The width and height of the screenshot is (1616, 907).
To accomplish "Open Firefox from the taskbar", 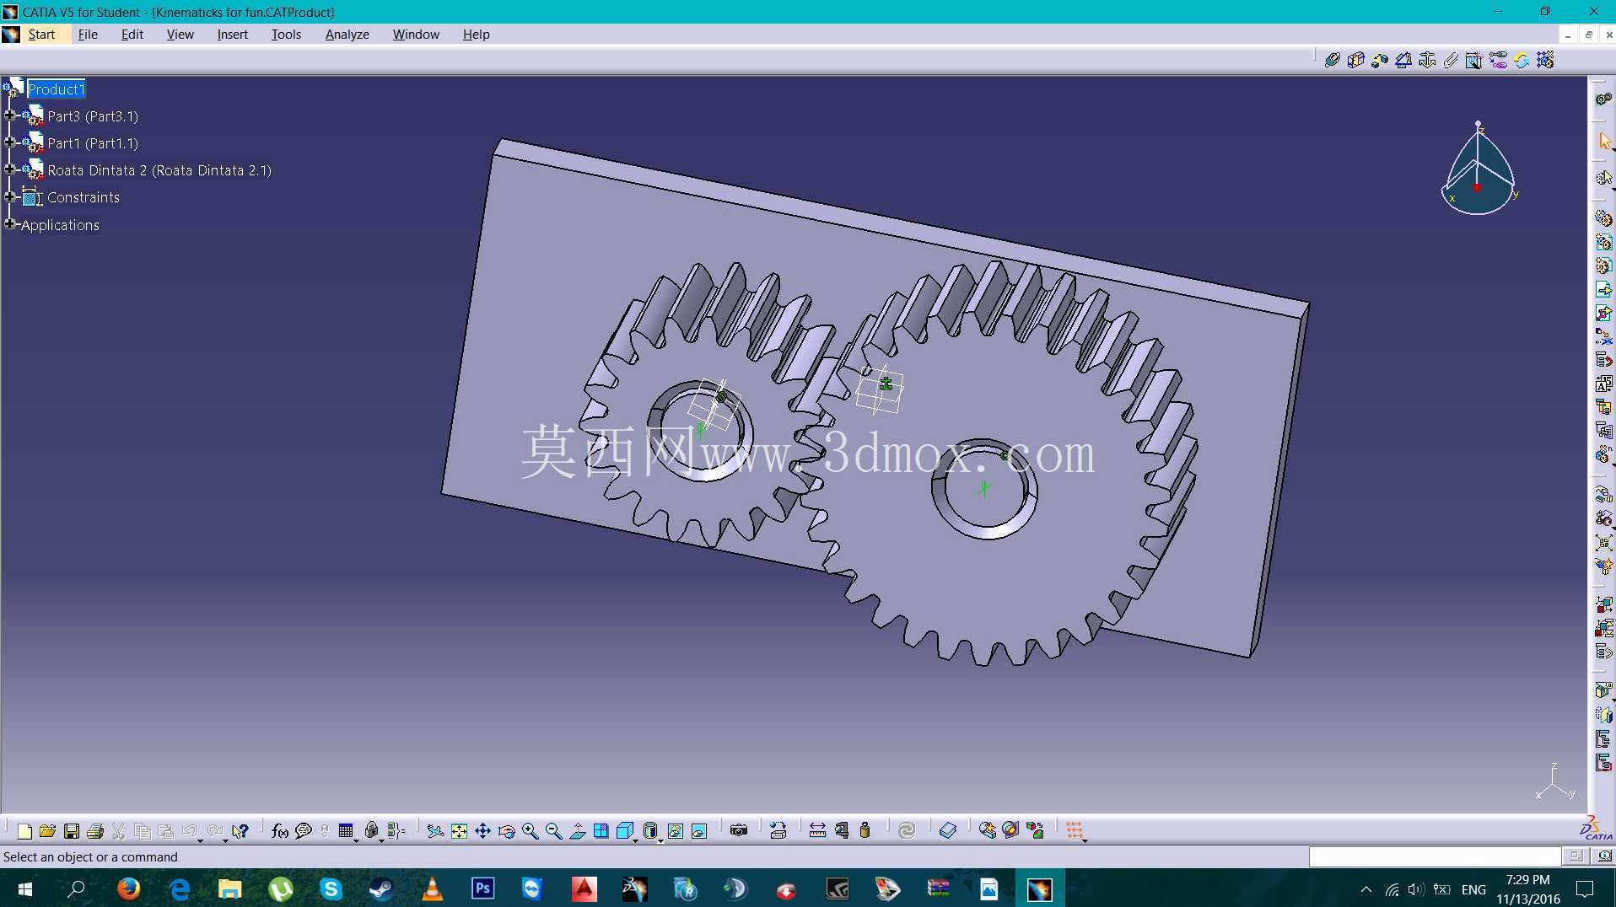I will tap(128, 888).
